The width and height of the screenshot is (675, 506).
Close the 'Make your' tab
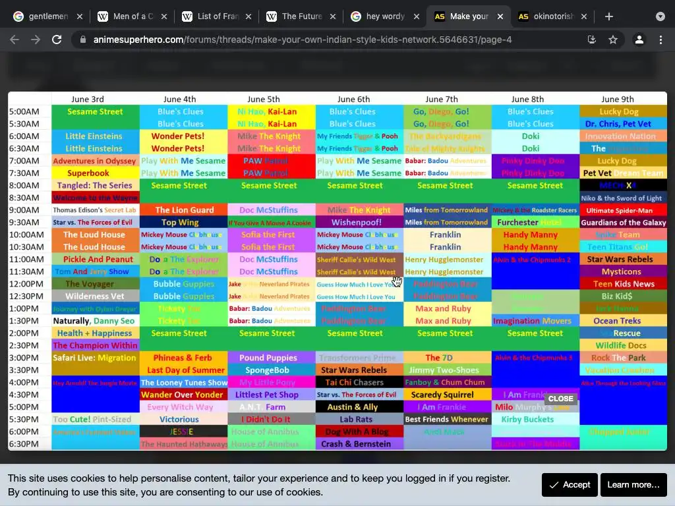(500, 16)
